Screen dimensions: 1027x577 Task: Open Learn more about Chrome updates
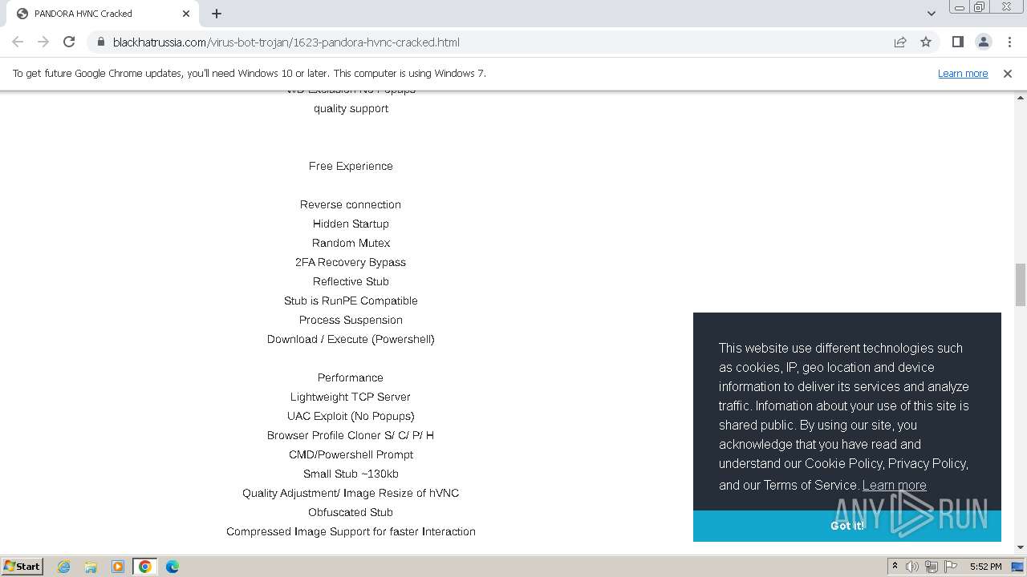(963, 73)
